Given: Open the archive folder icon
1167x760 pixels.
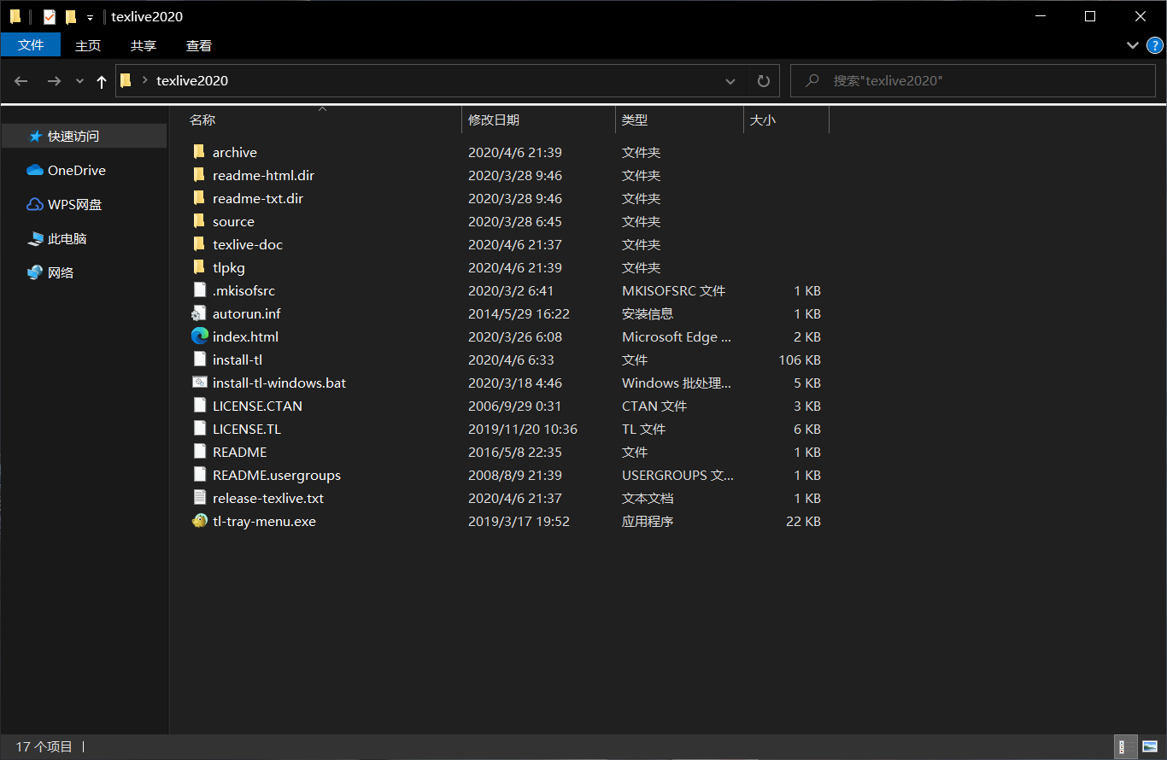Looking at the screenshot, I should (x=199, y=152).
